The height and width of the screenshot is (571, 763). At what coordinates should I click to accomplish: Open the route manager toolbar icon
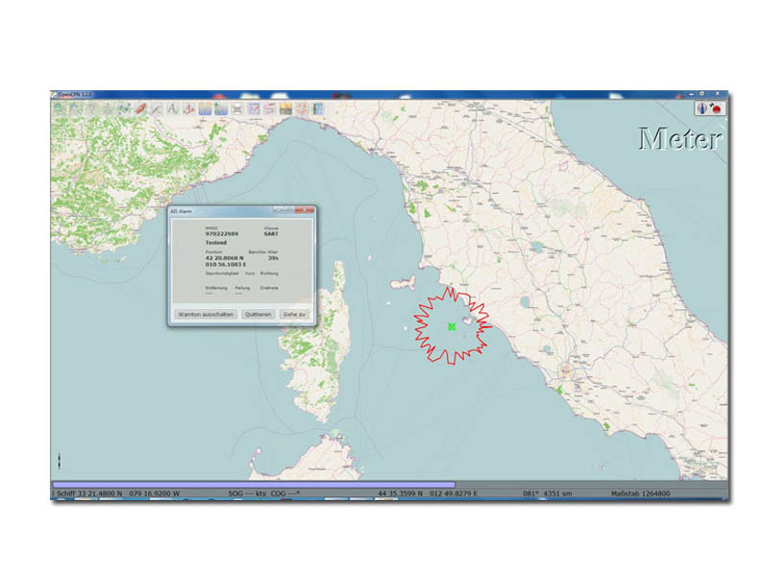[254, 108]
